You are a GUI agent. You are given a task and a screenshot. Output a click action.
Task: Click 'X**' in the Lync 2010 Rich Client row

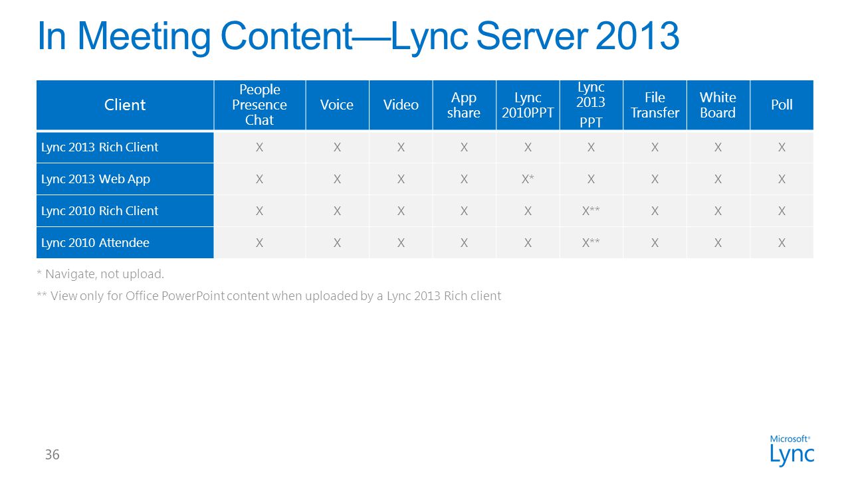[x=591, y=211]
